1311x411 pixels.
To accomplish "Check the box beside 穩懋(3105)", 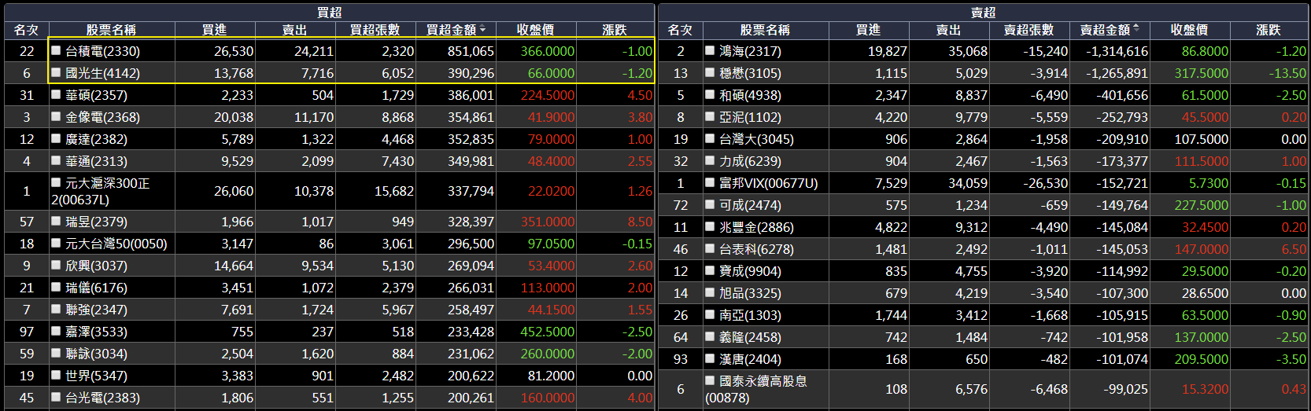I will 710,72.
